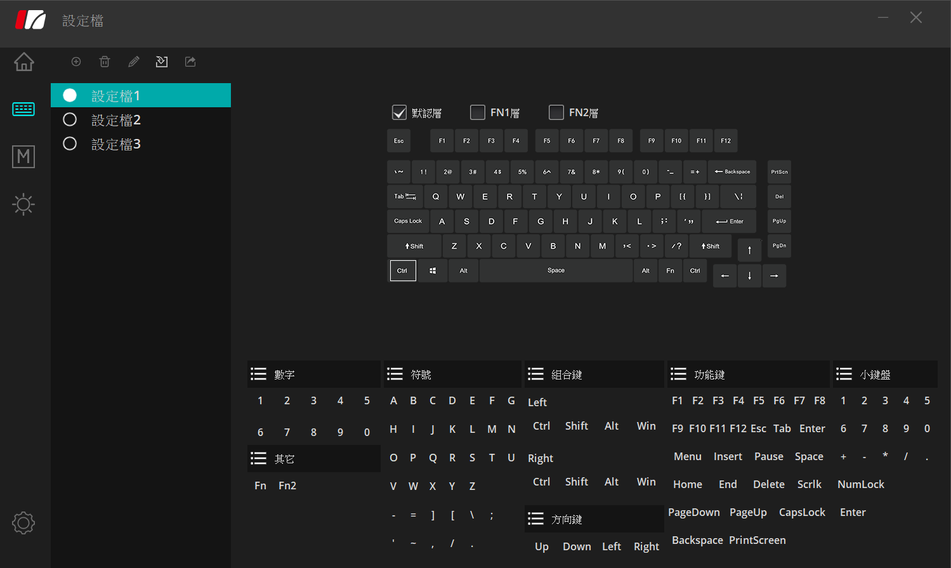951x568 pixels.
Task: Select the left Ctrl key on layout
Action: click(x=402, y=271)
